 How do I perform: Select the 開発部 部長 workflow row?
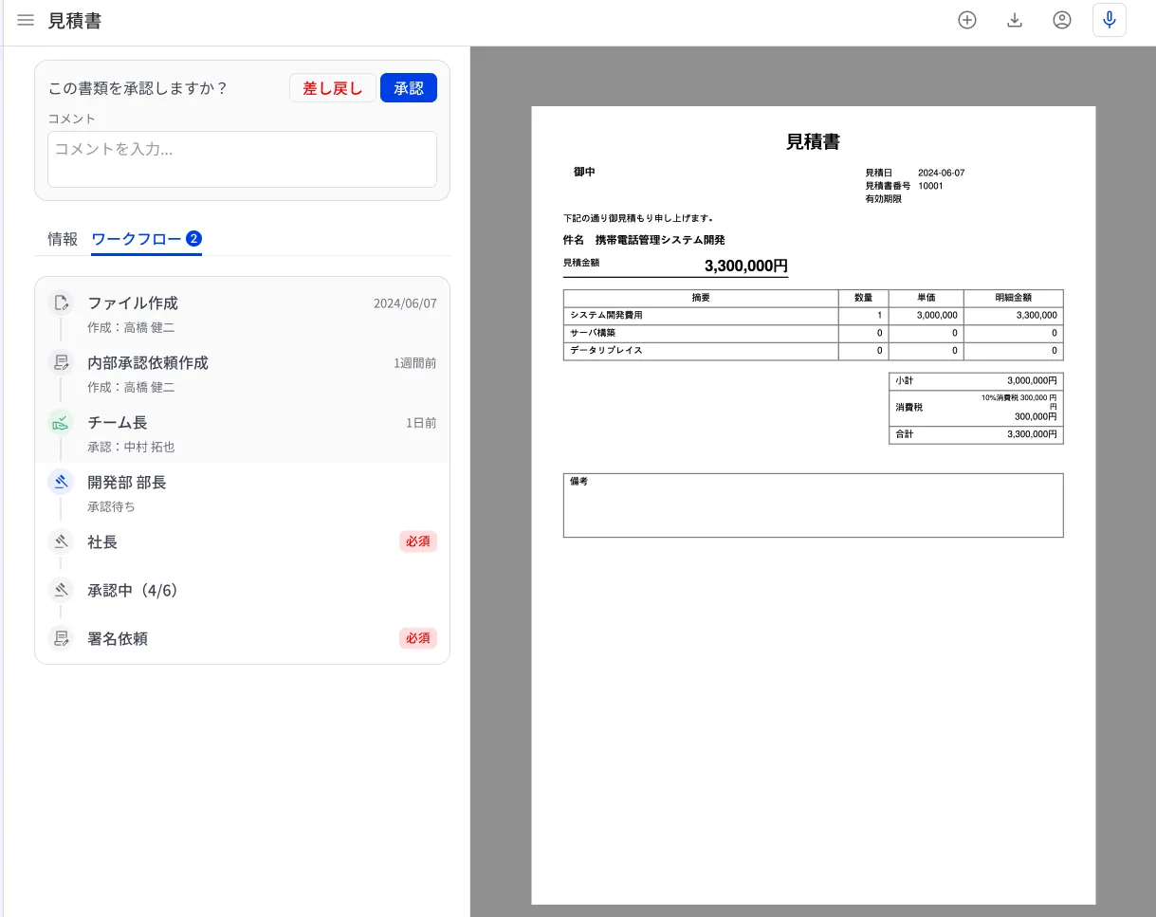pos(242,493)
